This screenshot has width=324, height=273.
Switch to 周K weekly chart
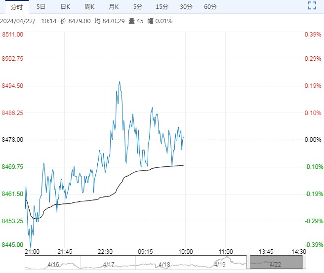point(89,6)
